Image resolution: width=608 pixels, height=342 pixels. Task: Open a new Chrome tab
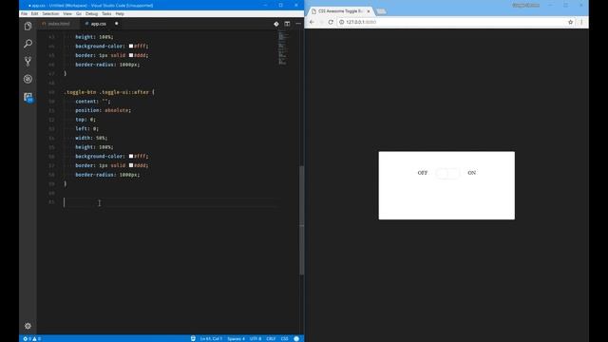381,11
